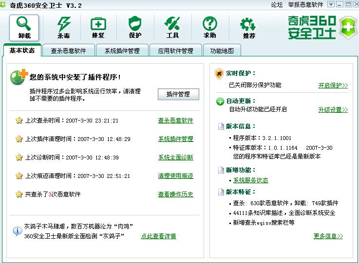Image resolution: width=359 pixels, height=263 pixels.
Task: Click the heading 您的系统中安装了插件程序!
Action: coord(76,77)
